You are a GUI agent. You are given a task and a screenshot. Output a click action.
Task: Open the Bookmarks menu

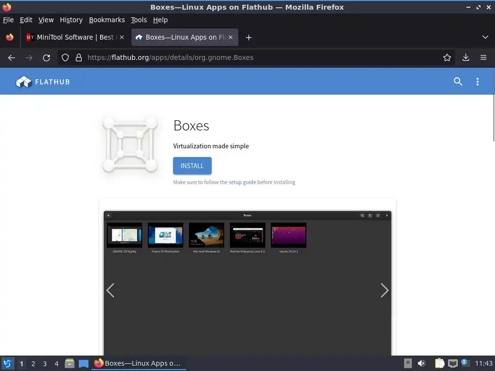pyautogui.click(x=107, y=20)
